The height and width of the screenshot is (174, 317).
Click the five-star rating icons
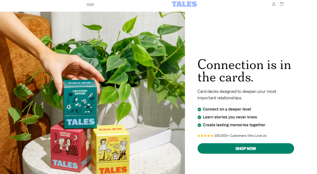205,136
